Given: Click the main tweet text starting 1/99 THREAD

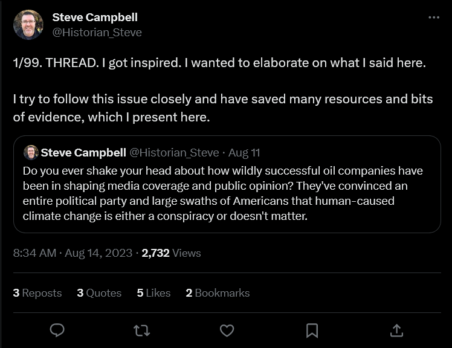Looking at the screenshot, I should [220, 63].
